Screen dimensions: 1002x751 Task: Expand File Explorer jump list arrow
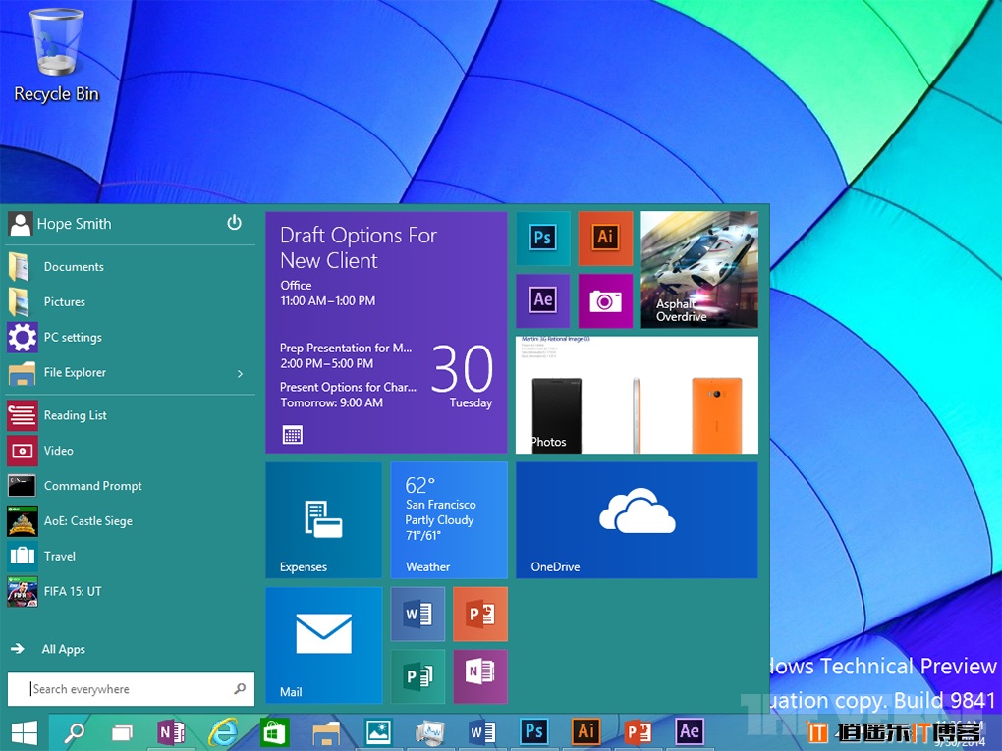(241, 374)
